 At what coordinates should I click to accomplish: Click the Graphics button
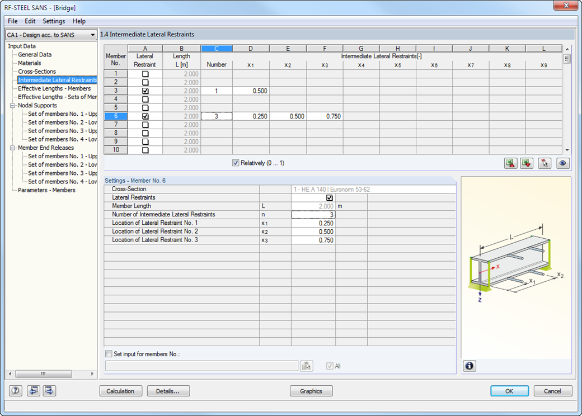pyautogui.click(x=311, y=391)
